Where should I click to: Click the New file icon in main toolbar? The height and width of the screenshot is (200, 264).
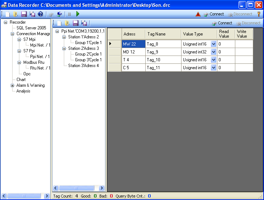[x=8, y=14]
